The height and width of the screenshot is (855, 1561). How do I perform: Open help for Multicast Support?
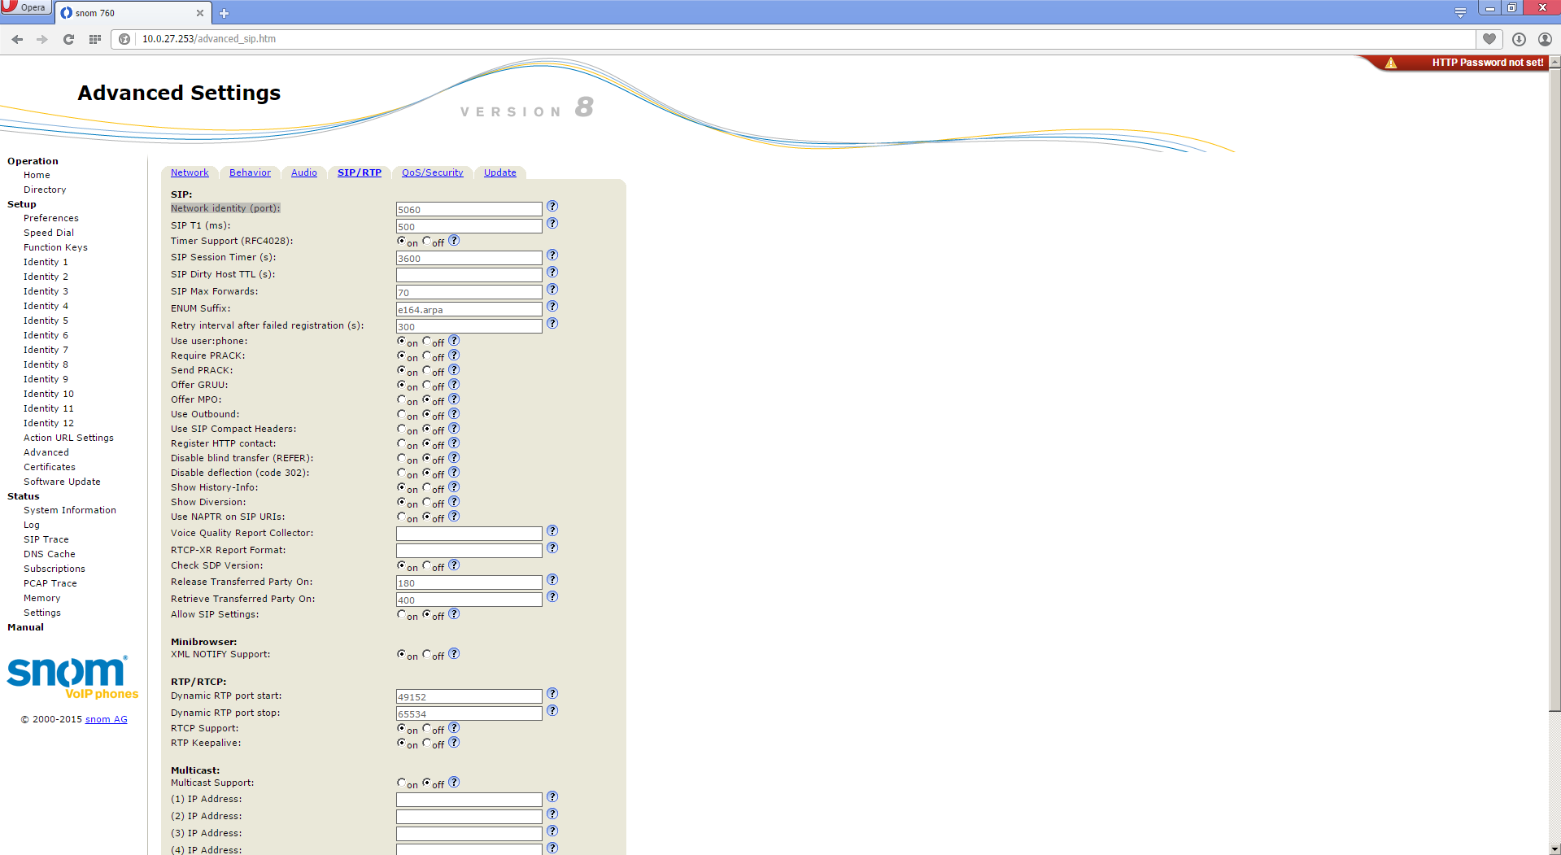tap(455, 783)
